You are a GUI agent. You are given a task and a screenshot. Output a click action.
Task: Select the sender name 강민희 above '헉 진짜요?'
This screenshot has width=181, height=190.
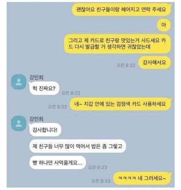[x=36, y=77]
